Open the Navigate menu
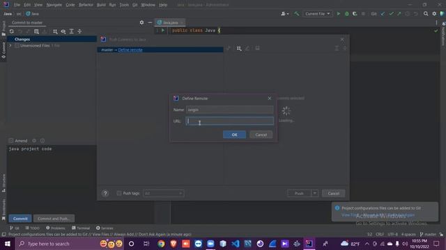The image size is (446, 250). click(x=54, y=5)
